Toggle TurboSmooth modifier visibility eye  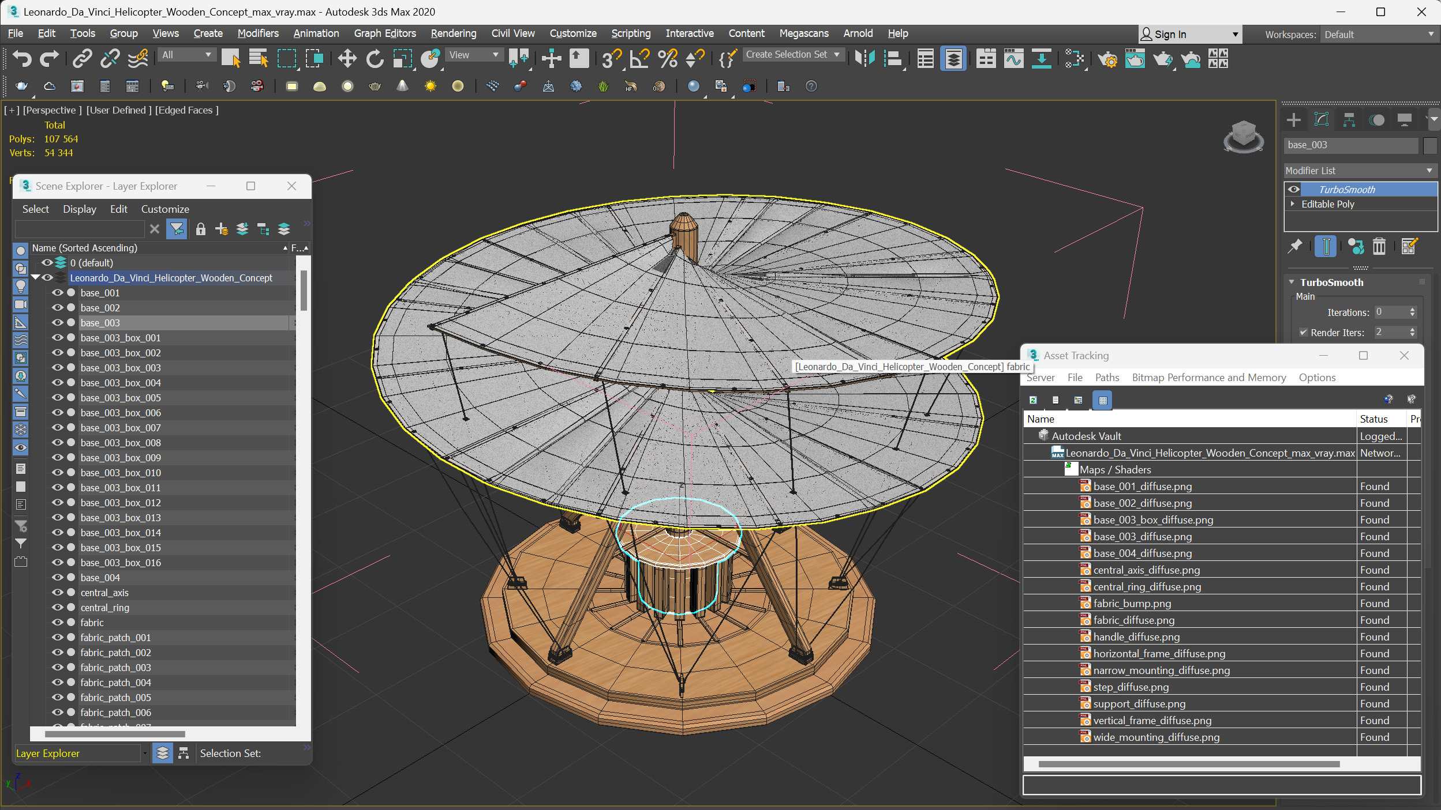pos(1294,189)
